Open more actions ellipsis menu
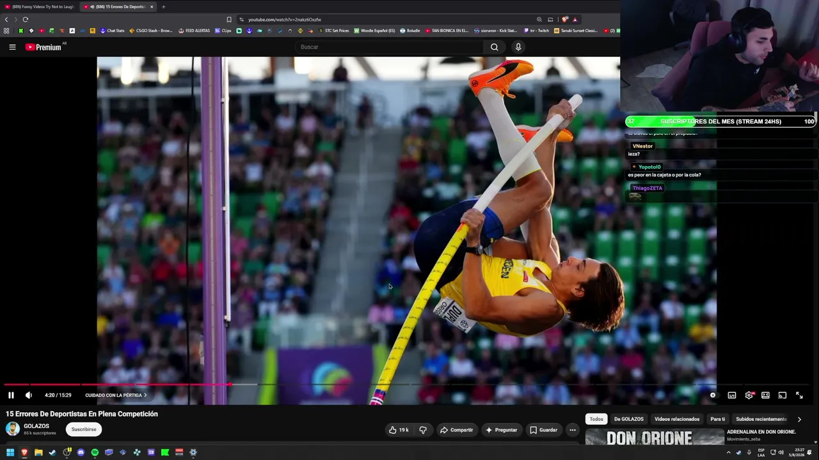The height and width of the screenshot is (460, 819). 573,430
